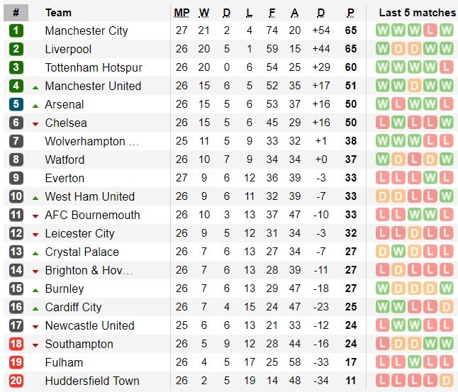The image size is (458, 392).
Task: Click Watford's first of last five results
Action: click(383, 159)
